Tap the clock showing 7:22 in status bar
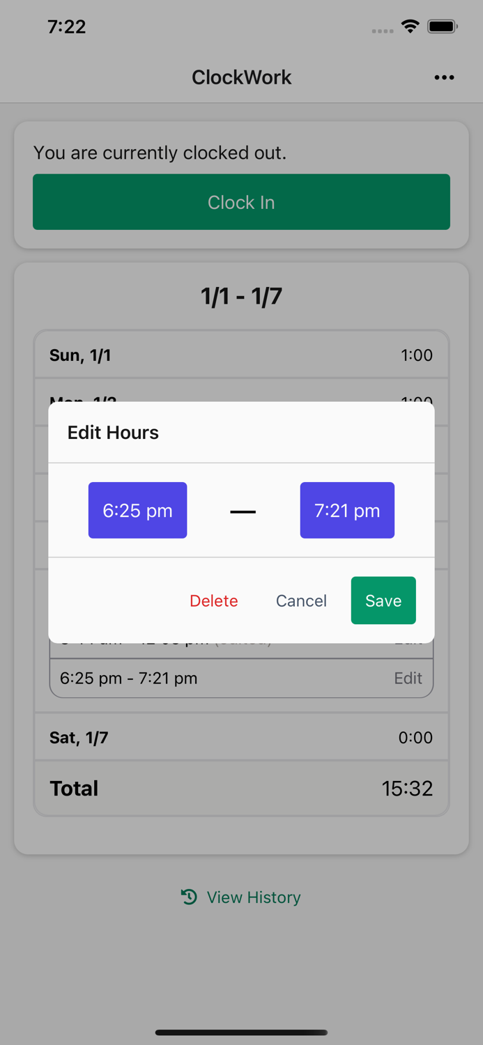The width and height of the screenshot is (483, 1045). (68, 26)
